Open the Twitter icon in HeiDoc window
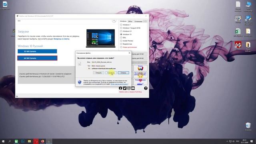This screenshot has height=144, width=256. tap(125, 88)
